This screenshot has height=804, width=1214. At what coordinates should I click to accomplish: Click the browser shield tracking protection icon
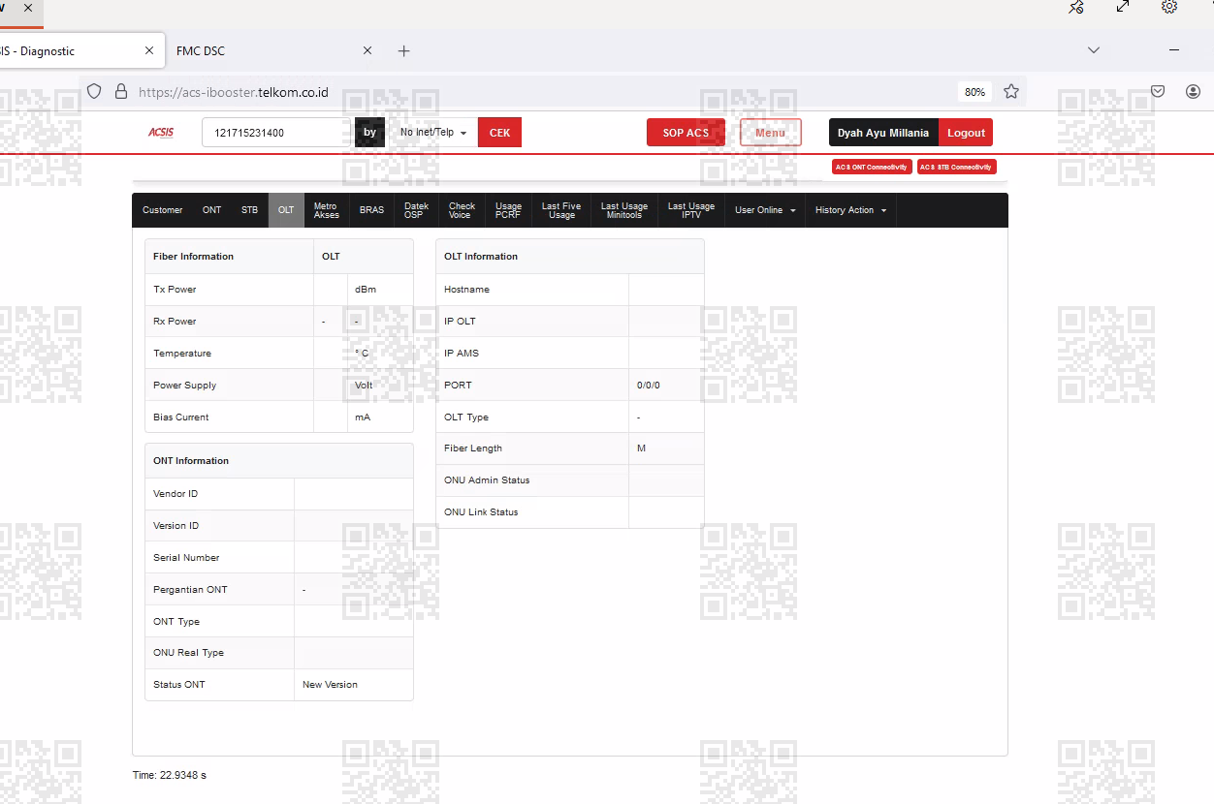[x=94, y=91]
